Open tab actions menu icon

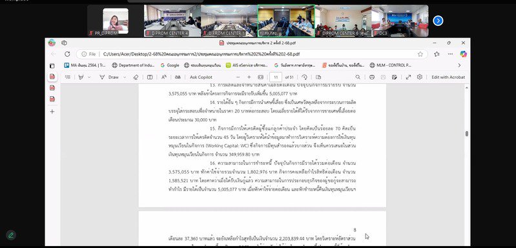[52, 65]
